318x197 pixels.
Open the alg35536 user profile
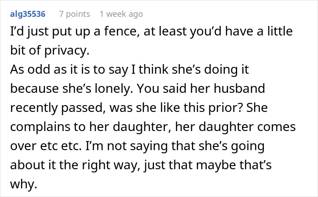[28, 14]
